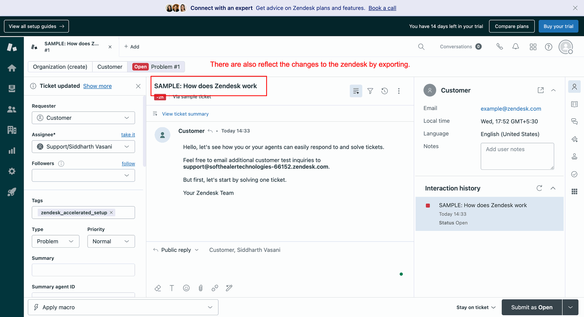Follow the Book a call link
Image resolution: width=584 pixels, height=317 pixels.
382,8
